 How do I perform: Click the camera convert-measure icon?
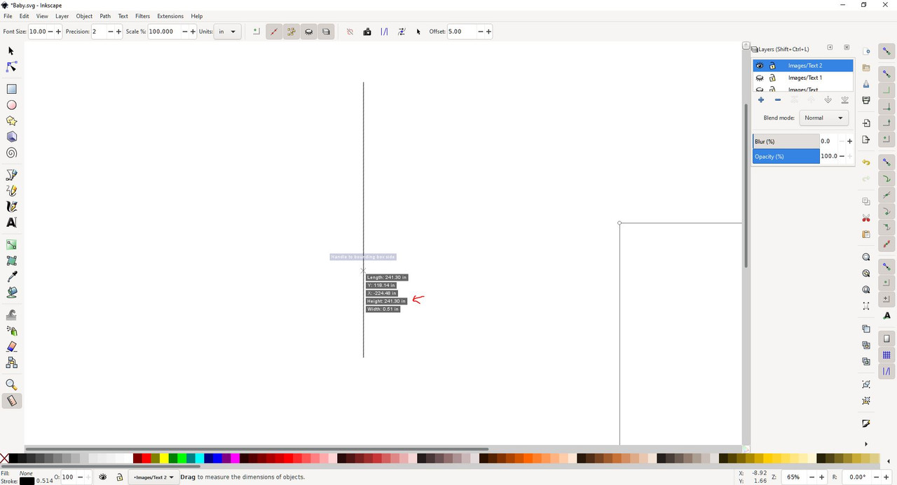point(367,31)
